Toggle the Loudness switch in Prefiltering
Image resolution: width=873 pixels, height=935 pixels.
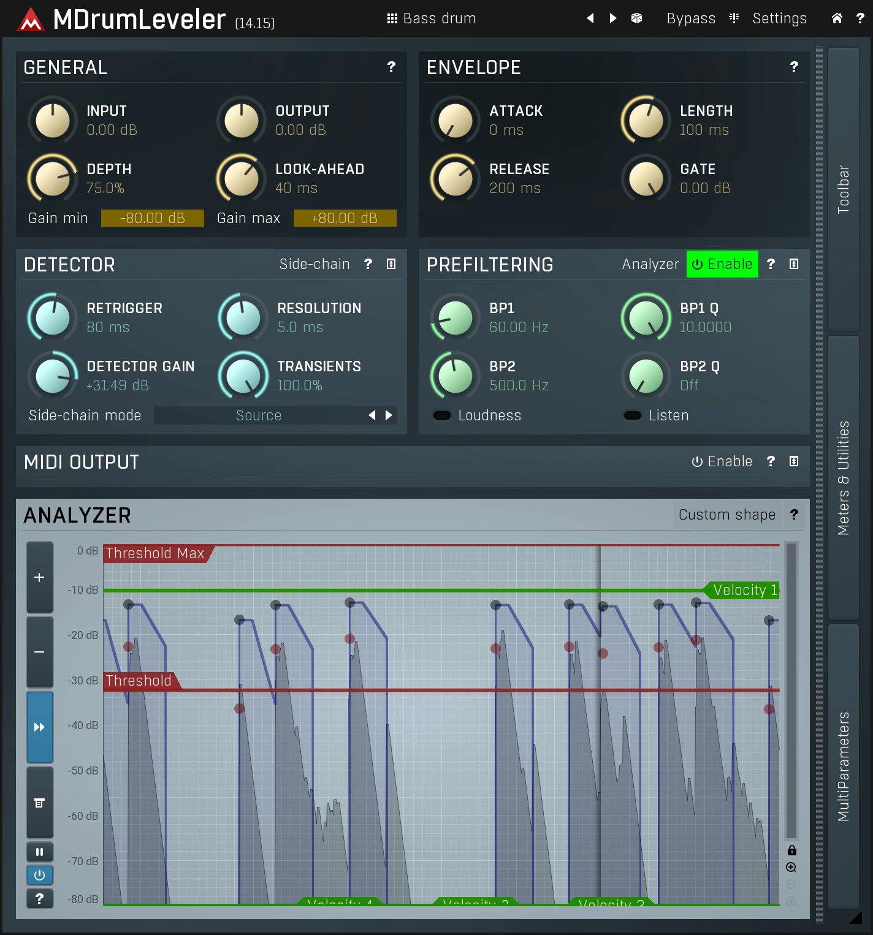pyautogui.click(x=441, y=415)
